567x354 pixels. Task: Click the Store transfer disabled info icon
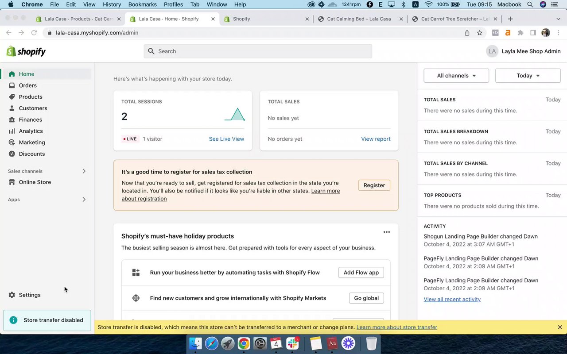(x=13, y=320)
